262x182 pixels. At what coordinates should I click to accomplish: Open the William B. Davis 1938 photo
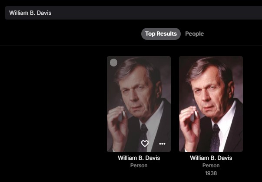[211, 103]
